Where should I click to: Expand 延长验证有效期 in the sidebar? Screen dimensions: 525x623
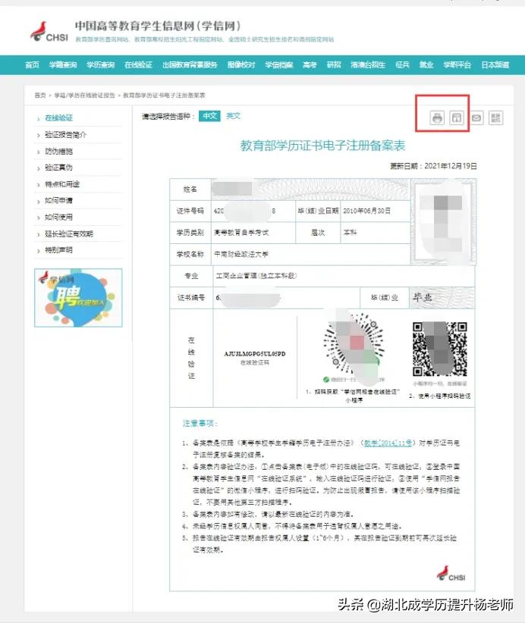pyautogui.click(x=68, y=233)
